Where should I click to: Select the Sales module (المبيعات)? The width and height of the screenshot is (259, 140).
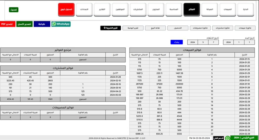tap(227, 10)
